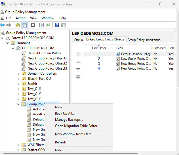Move link to bottom with double down arrow
The width and height of the screenshot is (179, 155).
pos(78,77)
